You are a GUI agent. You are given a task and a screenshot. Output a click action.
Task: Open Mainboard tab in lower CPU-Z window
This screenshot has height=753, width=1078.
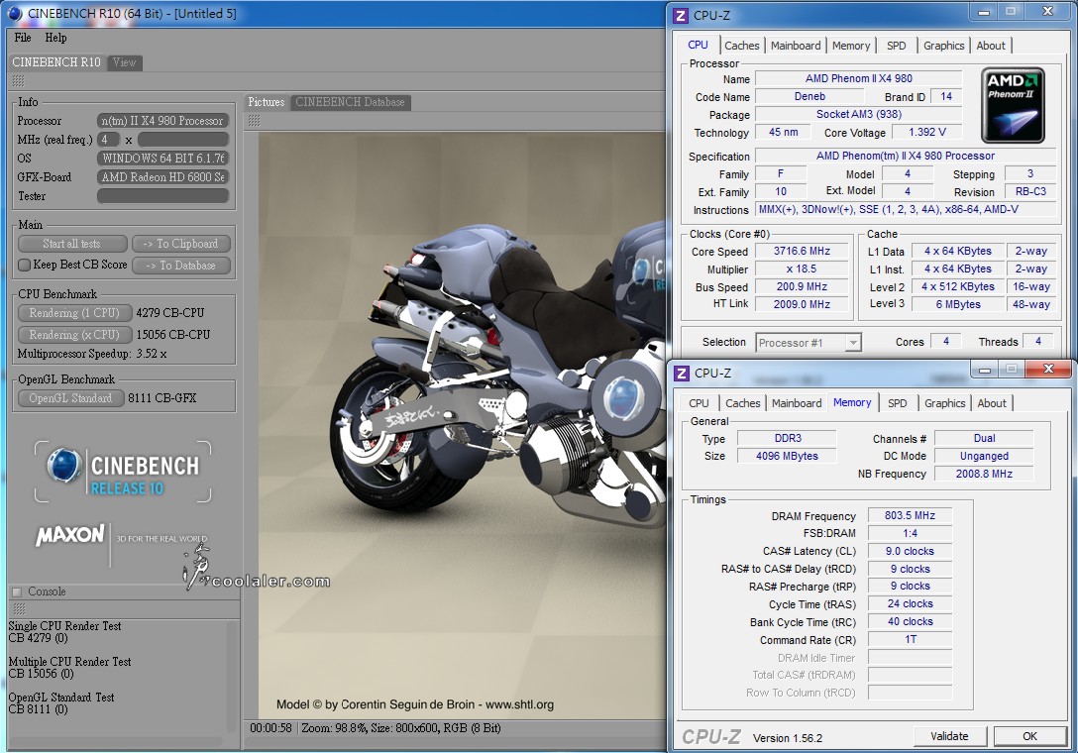pos(797,403)
